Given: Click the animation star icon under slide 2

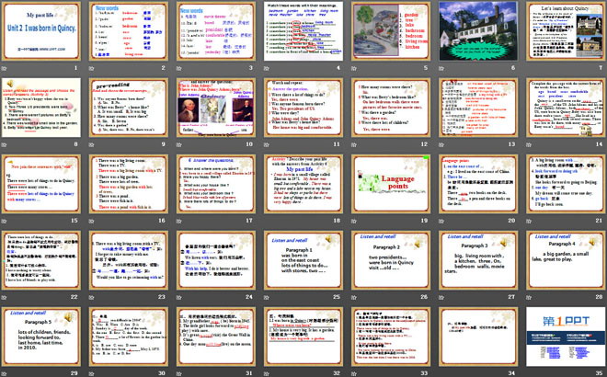Looking at the screenshot, I should (92, 68).
